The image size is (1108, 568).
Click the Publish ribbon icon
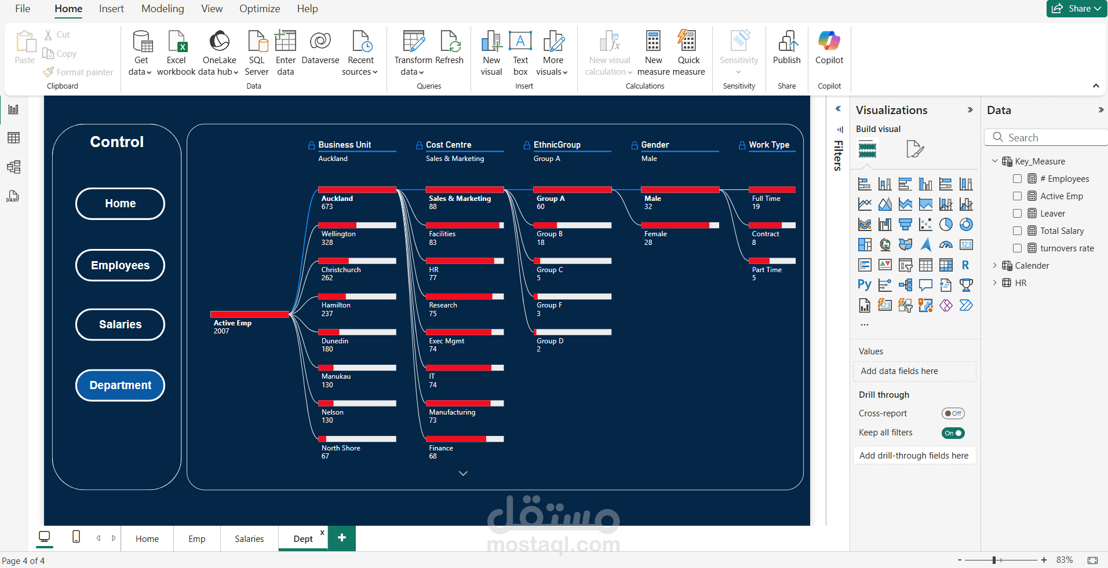pyautogui.click(x=787, y=47)
